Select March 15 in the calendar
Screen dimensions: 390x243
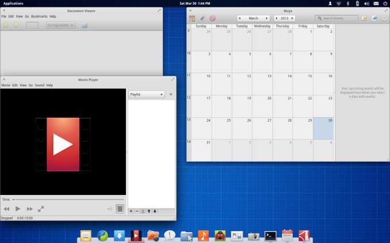(x=303, y=84)
